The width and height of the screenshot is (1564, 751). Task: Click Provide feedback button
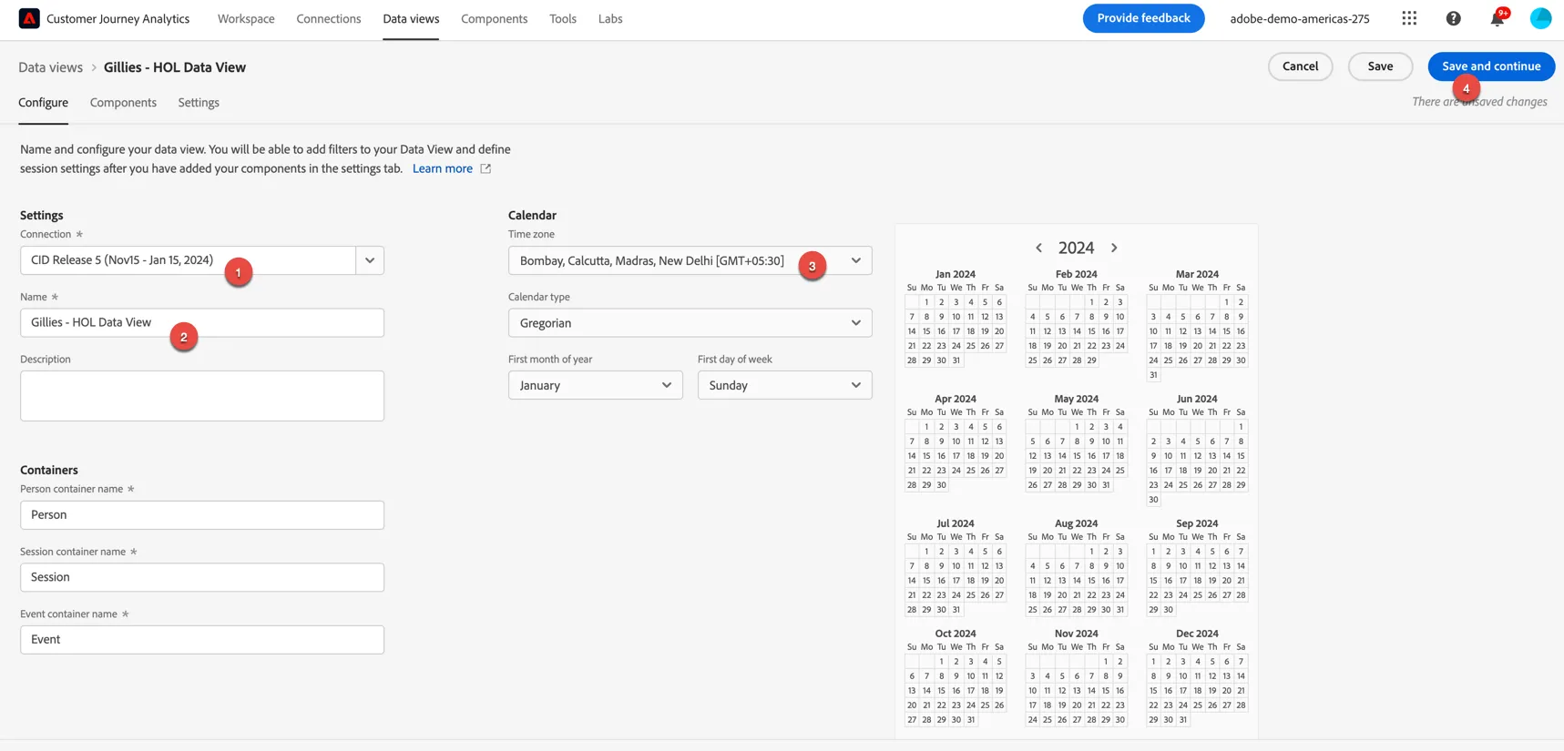point(1143,18)
